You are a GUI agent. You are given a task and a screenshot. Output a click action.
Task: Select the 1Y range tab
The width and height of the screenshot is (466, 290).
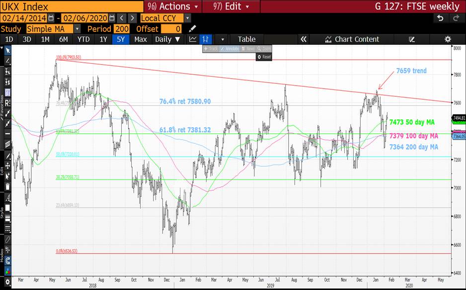pos(103,39)
